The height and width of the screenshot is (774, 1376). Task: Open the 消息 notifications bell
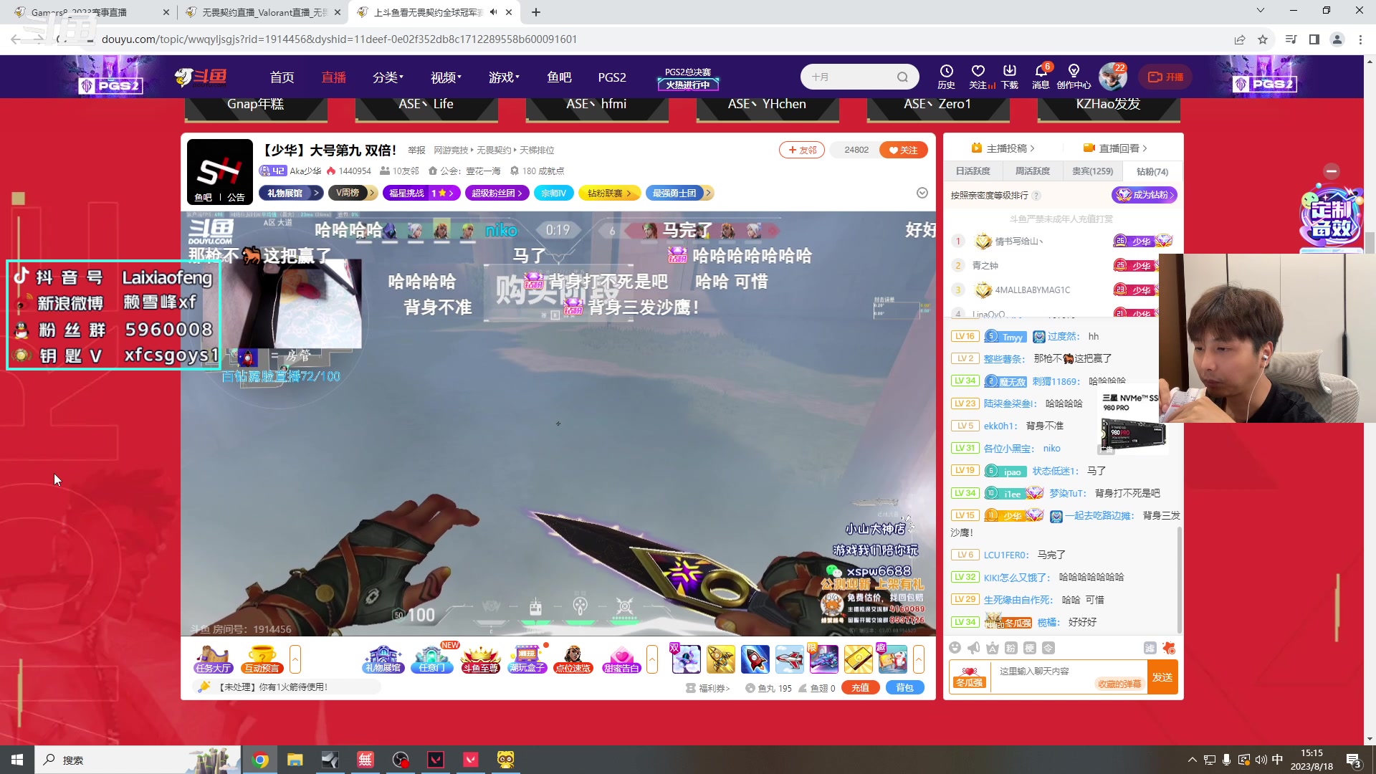pyautogui.click(x=1041, y=77)
